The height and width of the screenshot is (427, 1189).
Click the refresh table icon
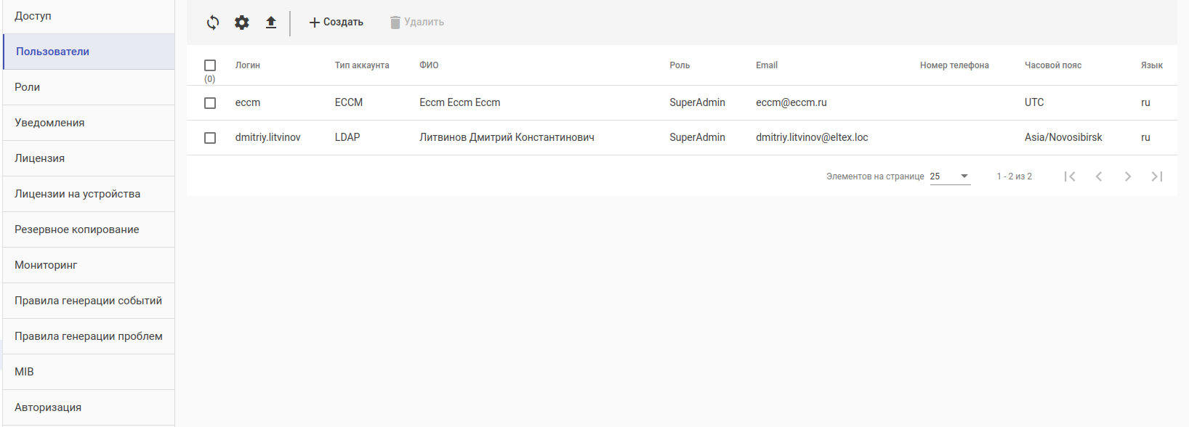pos(213,23)
